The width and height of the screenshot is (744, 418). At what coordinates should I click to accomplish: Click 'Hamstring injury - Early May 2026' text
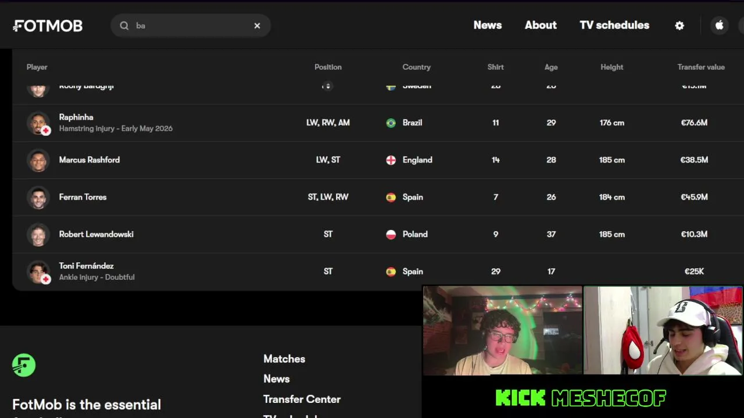116,128
